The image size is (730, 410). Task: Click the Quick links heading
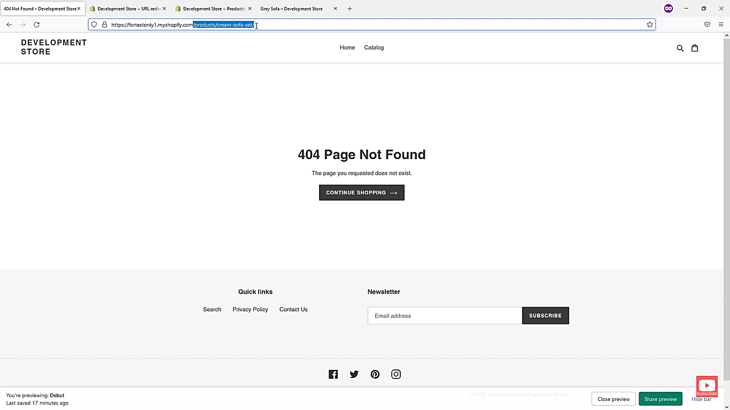tap(255, 292)
